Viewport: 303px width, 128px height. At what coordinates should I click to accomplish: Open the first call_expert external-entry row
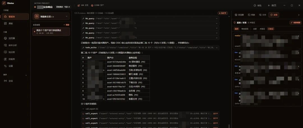(150, 113)
